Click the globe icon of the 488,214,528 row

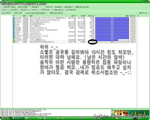pyautogui.click(x=14, y=18)
